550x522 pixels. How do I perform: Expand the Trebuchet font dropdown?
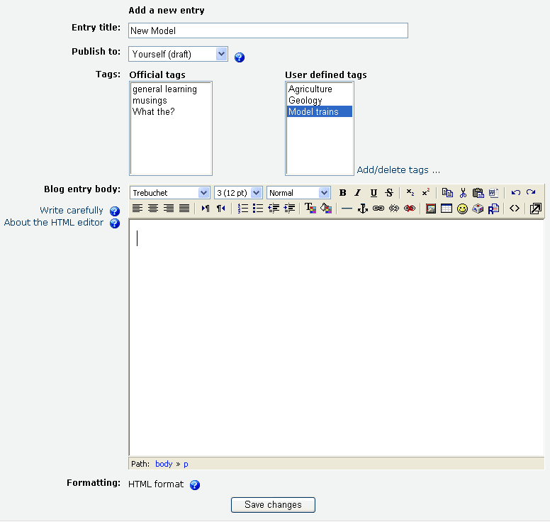[169, 193]
